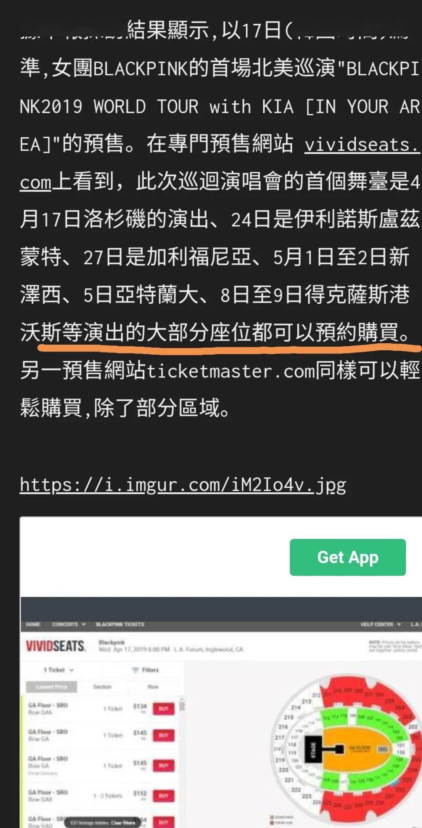
Task: Expand the 1 Ticket quantity dropdown
Action: pos(58,670)
